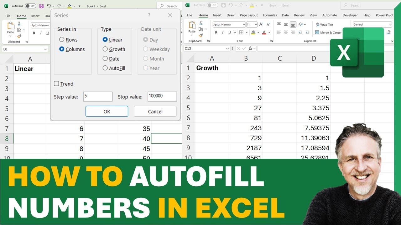Viewport: 401px width, 225px height.
Task: Toggle AutoSave switch in left Excel window
Action: tap(30, 6)
